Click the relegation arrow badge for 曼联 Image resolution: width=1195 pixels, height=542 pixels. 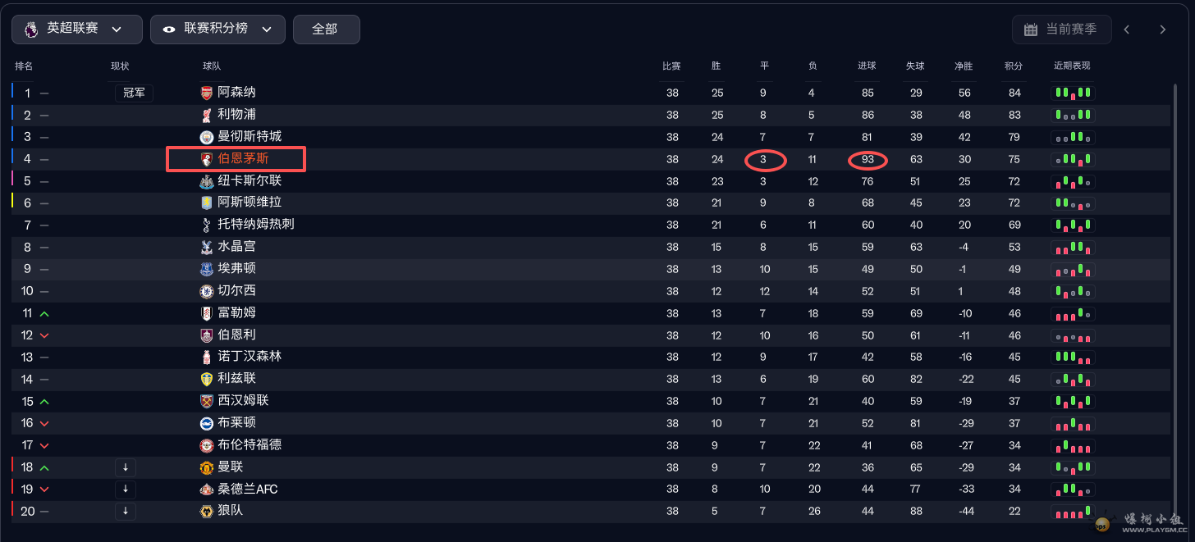click(x=126, y=467)
